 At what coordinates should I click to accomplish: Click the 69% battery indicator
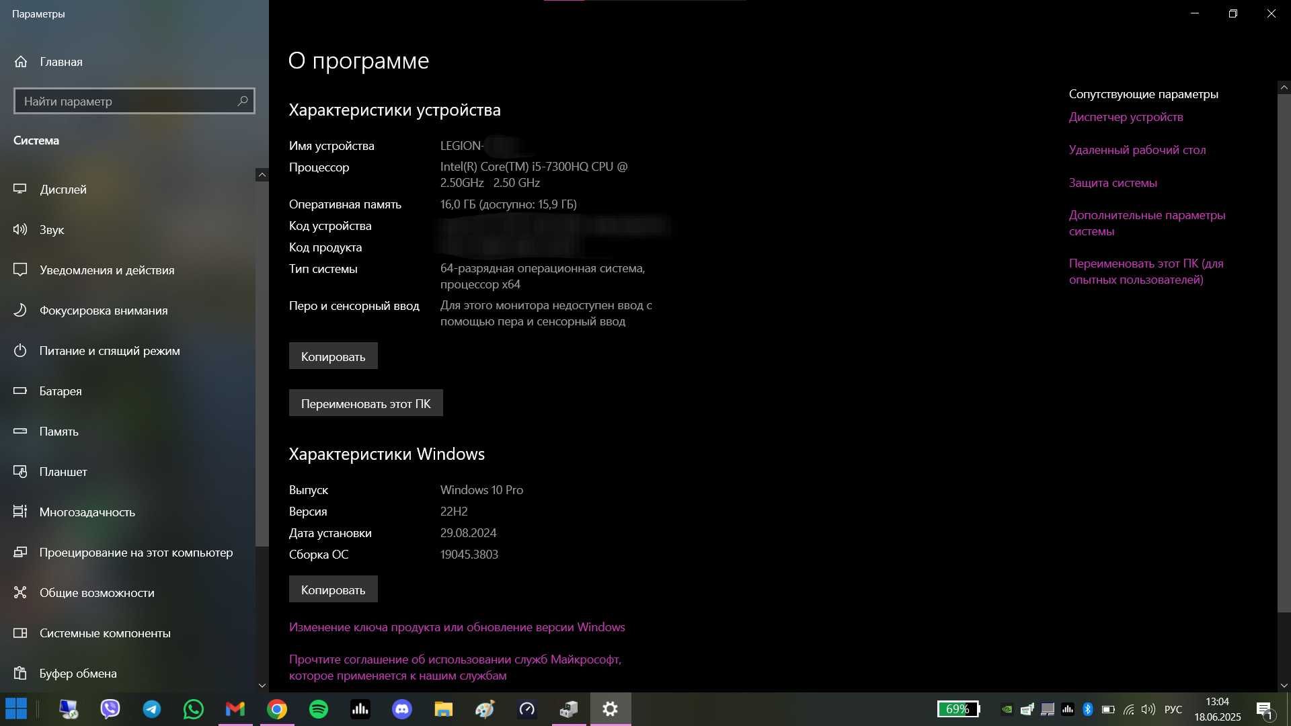959,709
